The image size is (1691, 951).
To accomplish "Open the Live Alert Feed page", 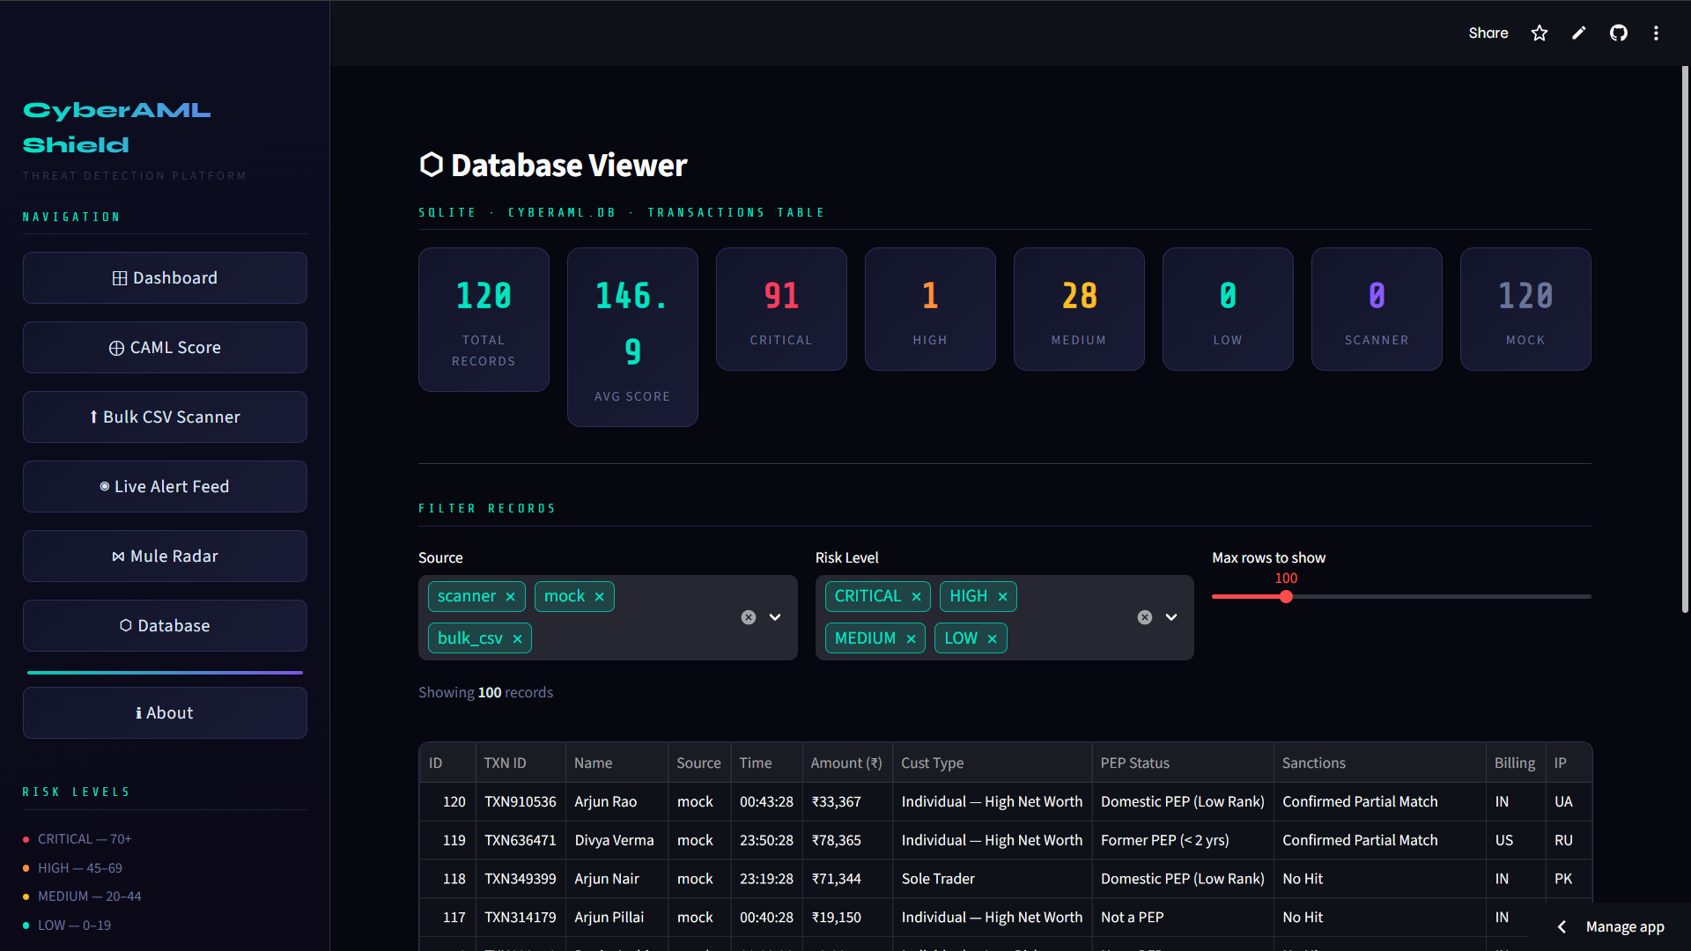I will pos(165,487).
